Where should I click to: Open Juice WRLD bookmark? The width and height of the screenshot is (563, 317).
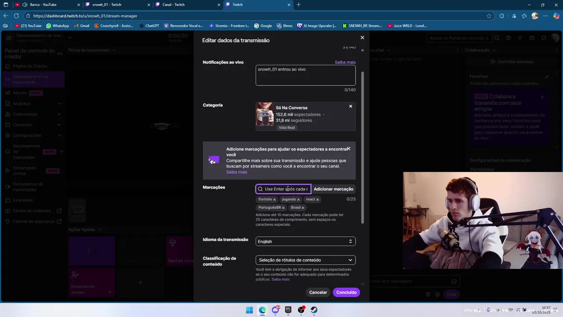tap(407, 26)
